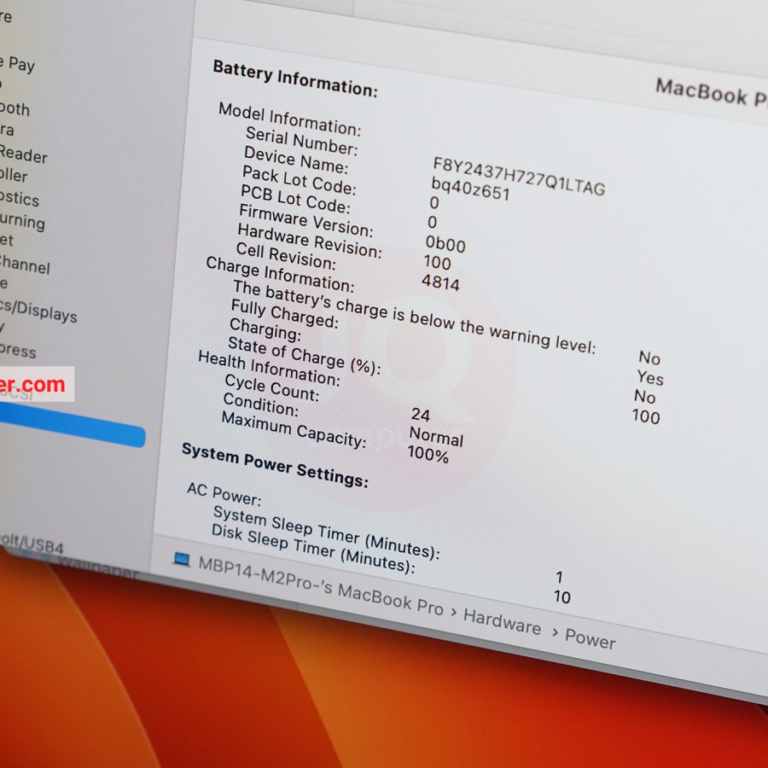Click the "PCB Lot Code:" label
768x768 pixels.
295,199
